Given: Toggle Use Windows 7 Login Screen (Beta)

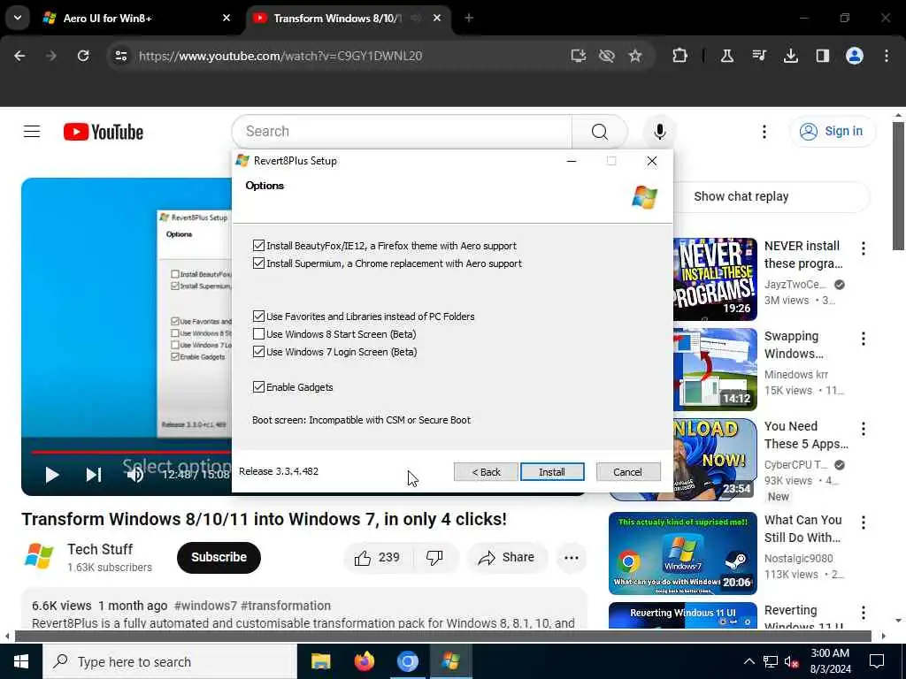Looking at the screenshot, I should pos(259,352).
